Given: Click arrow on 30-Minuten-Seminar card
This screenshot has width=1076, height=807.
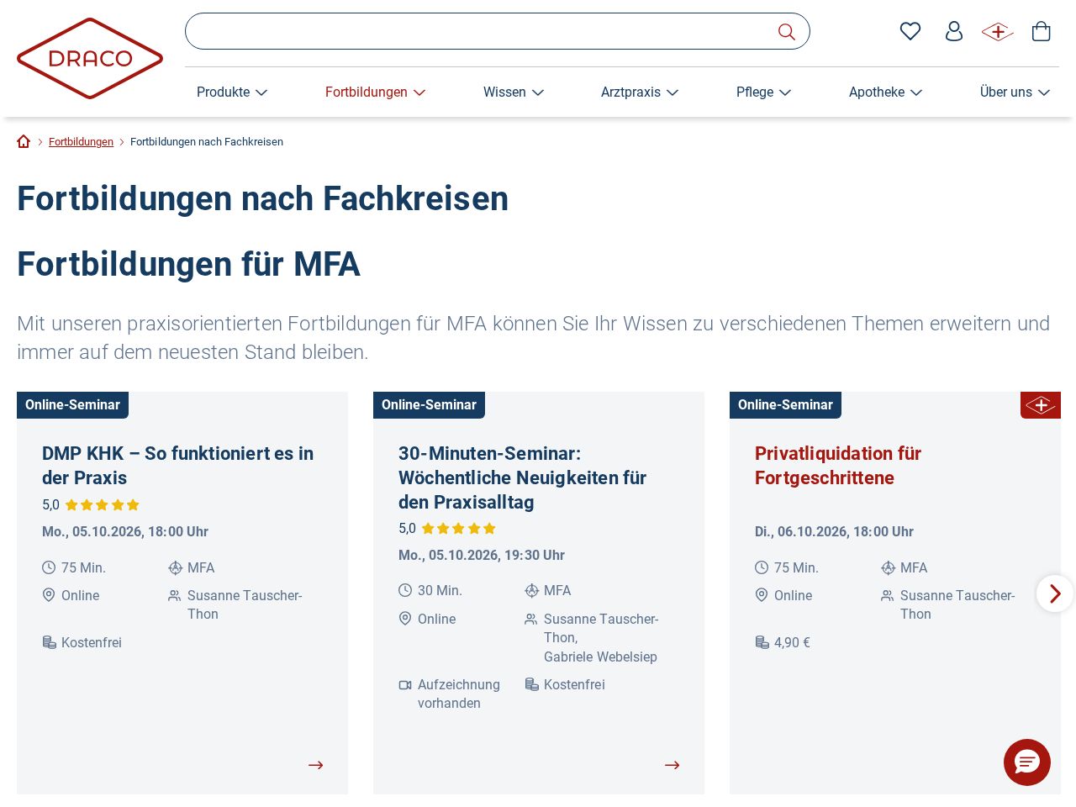Looking at the screenshot, I should (x=672, y=765).
